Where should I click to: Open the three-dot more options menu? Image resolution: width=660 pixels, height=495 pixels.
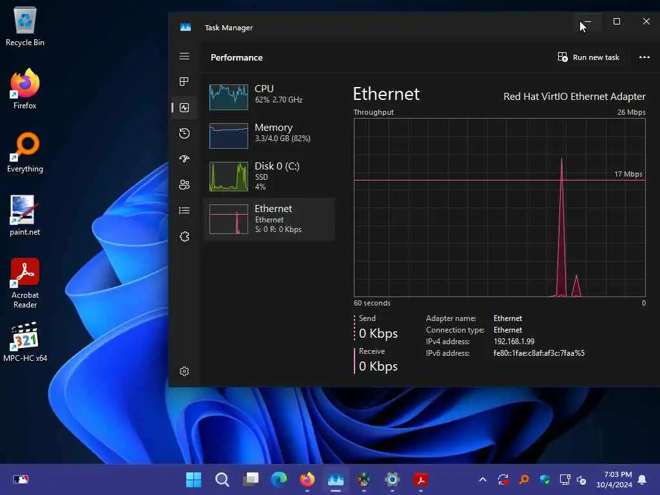[645, 57]
